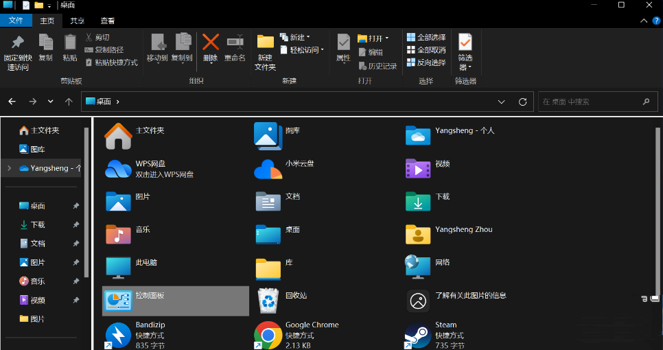663x350 pixels.
Task: Click Invert Selection in the ribbon
Action: [426, 62]
